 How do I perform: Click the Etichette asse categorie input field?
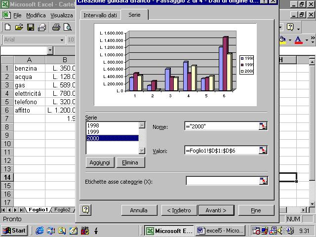coord(223,181)
